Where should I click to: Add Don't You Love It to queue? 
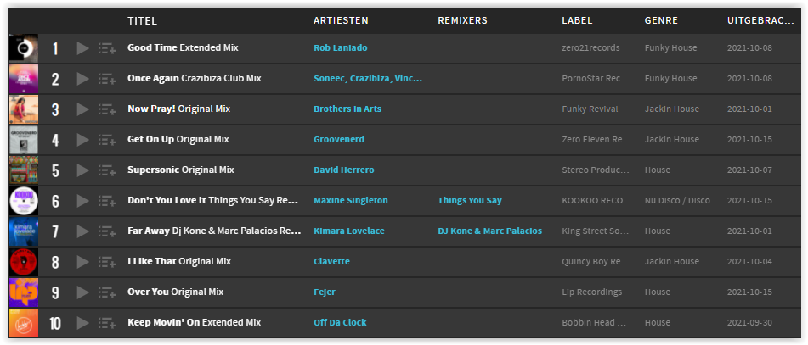click(x=107, y=201)
